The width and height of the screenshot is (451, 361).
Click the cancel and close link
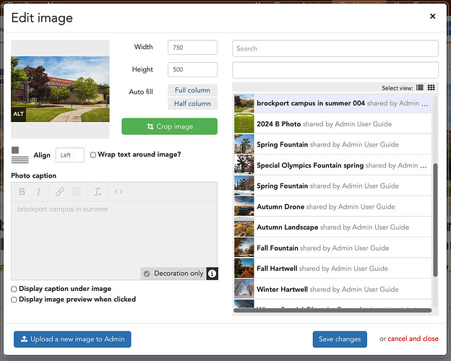click(413, 339)
